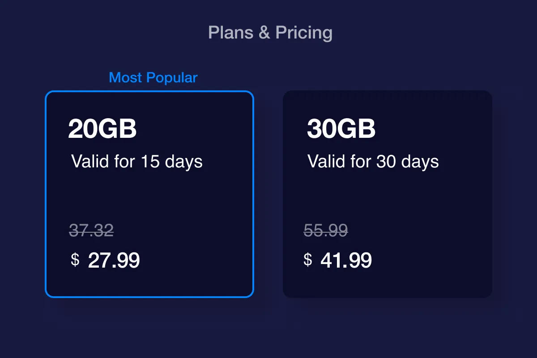Click the 41.99 discounted price

(346, 260)
